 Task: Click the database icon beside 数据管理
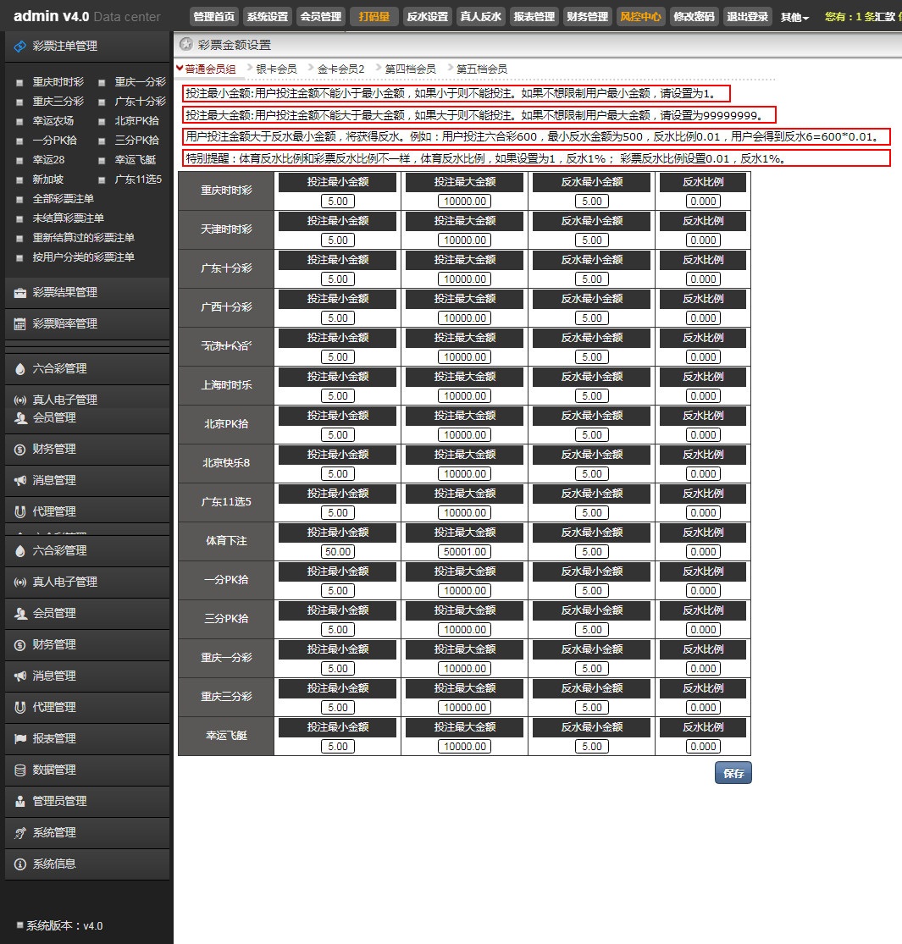[x=19, y=770]
